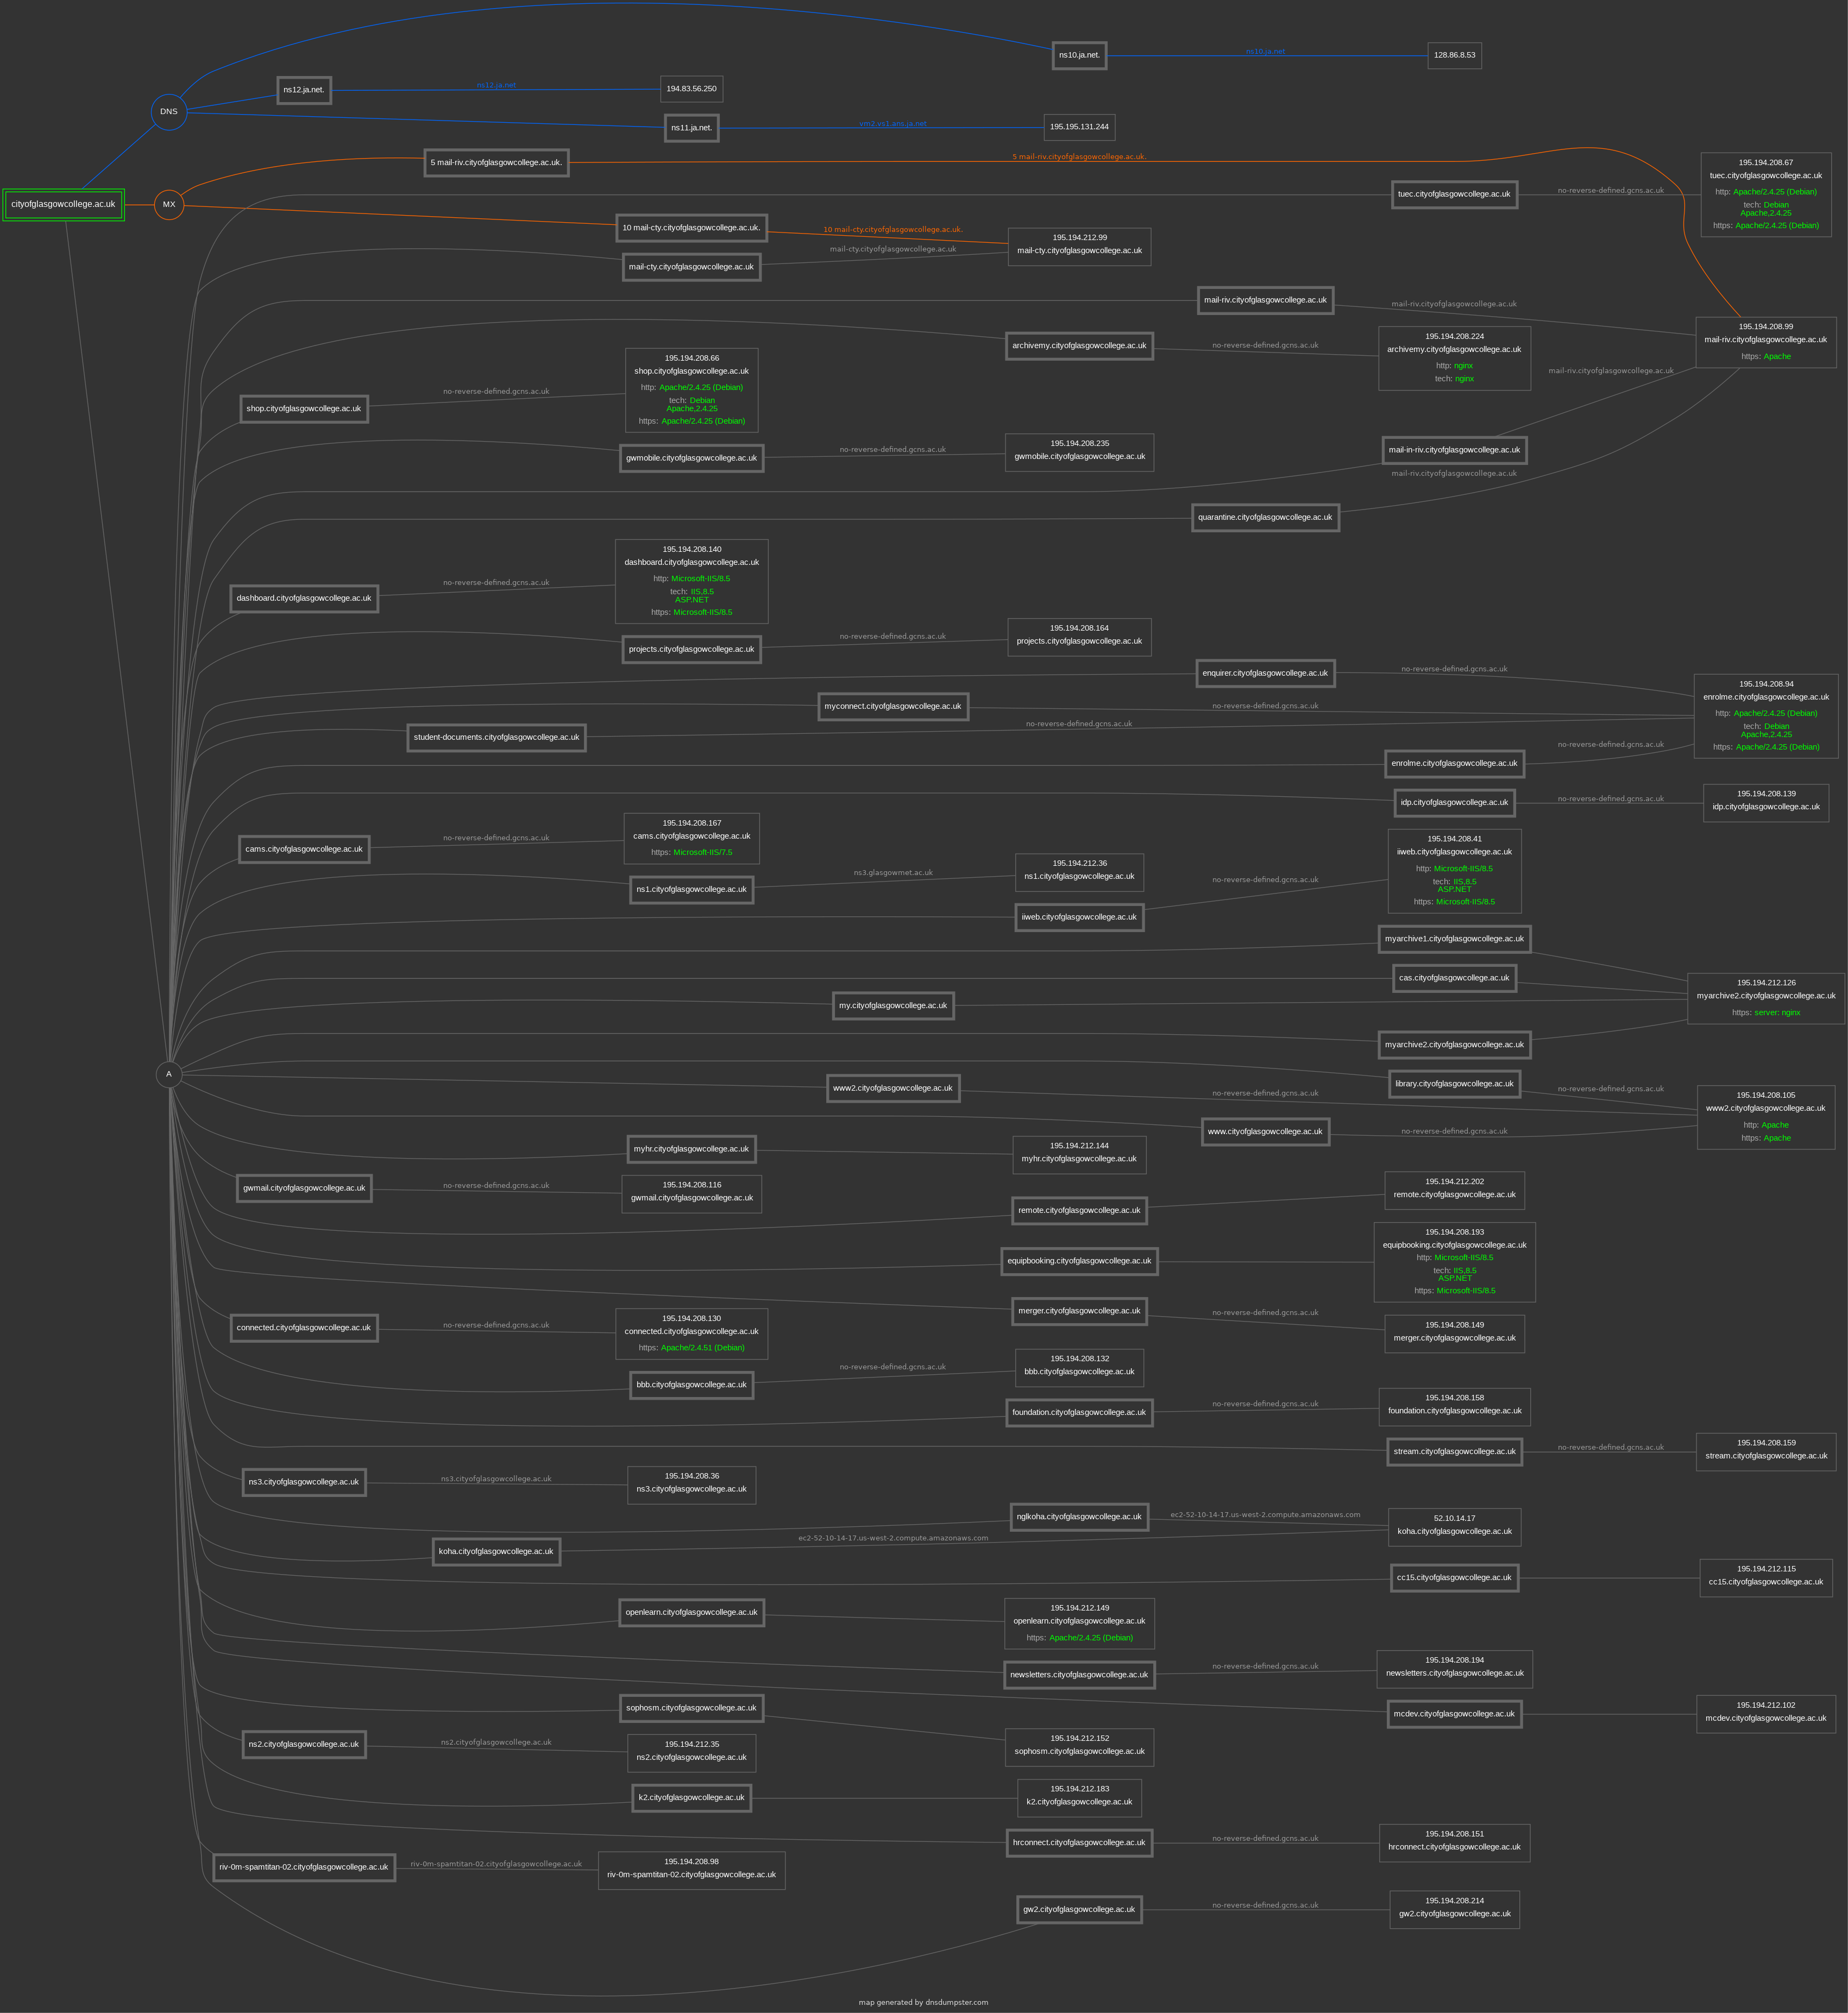Click the 10 mail-cty.cityofglasgowcollege.ac.uk. MX node
The height and width of the screenshot is (2013, 1848).
(x=692, y=228)
